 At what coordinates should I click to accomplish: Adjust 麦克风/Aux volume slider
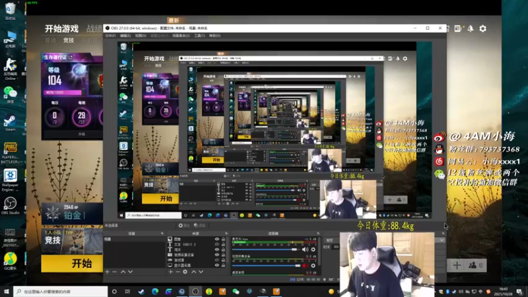(265, 249)
